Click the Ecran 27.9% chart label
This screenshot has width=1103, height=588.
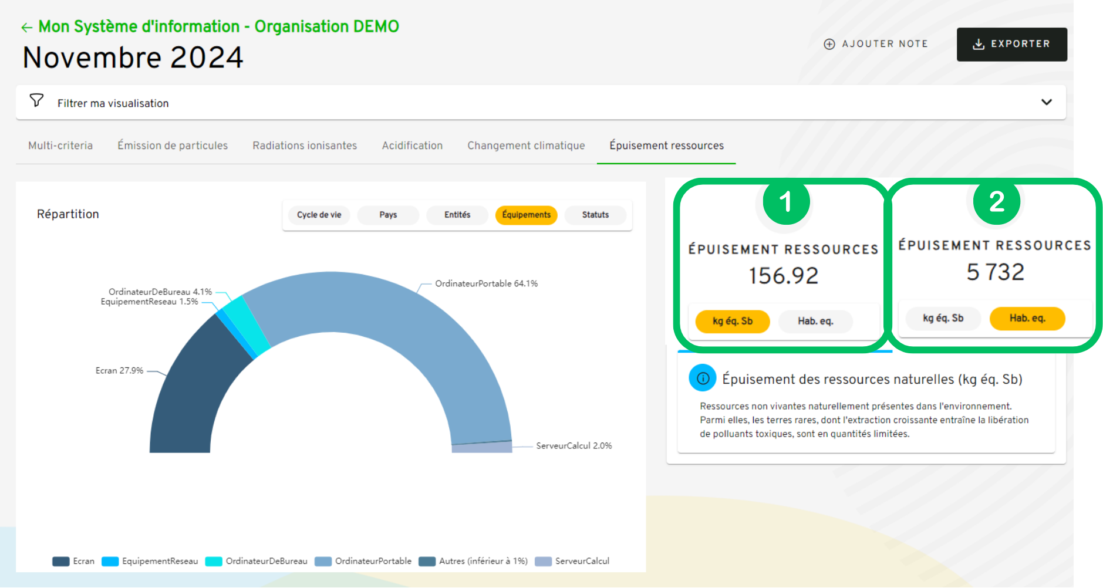pos(119,370)
